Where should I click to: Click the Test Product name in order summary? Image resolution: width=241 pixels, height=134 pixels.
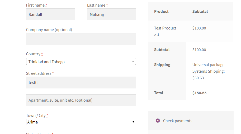pos(165,28)
